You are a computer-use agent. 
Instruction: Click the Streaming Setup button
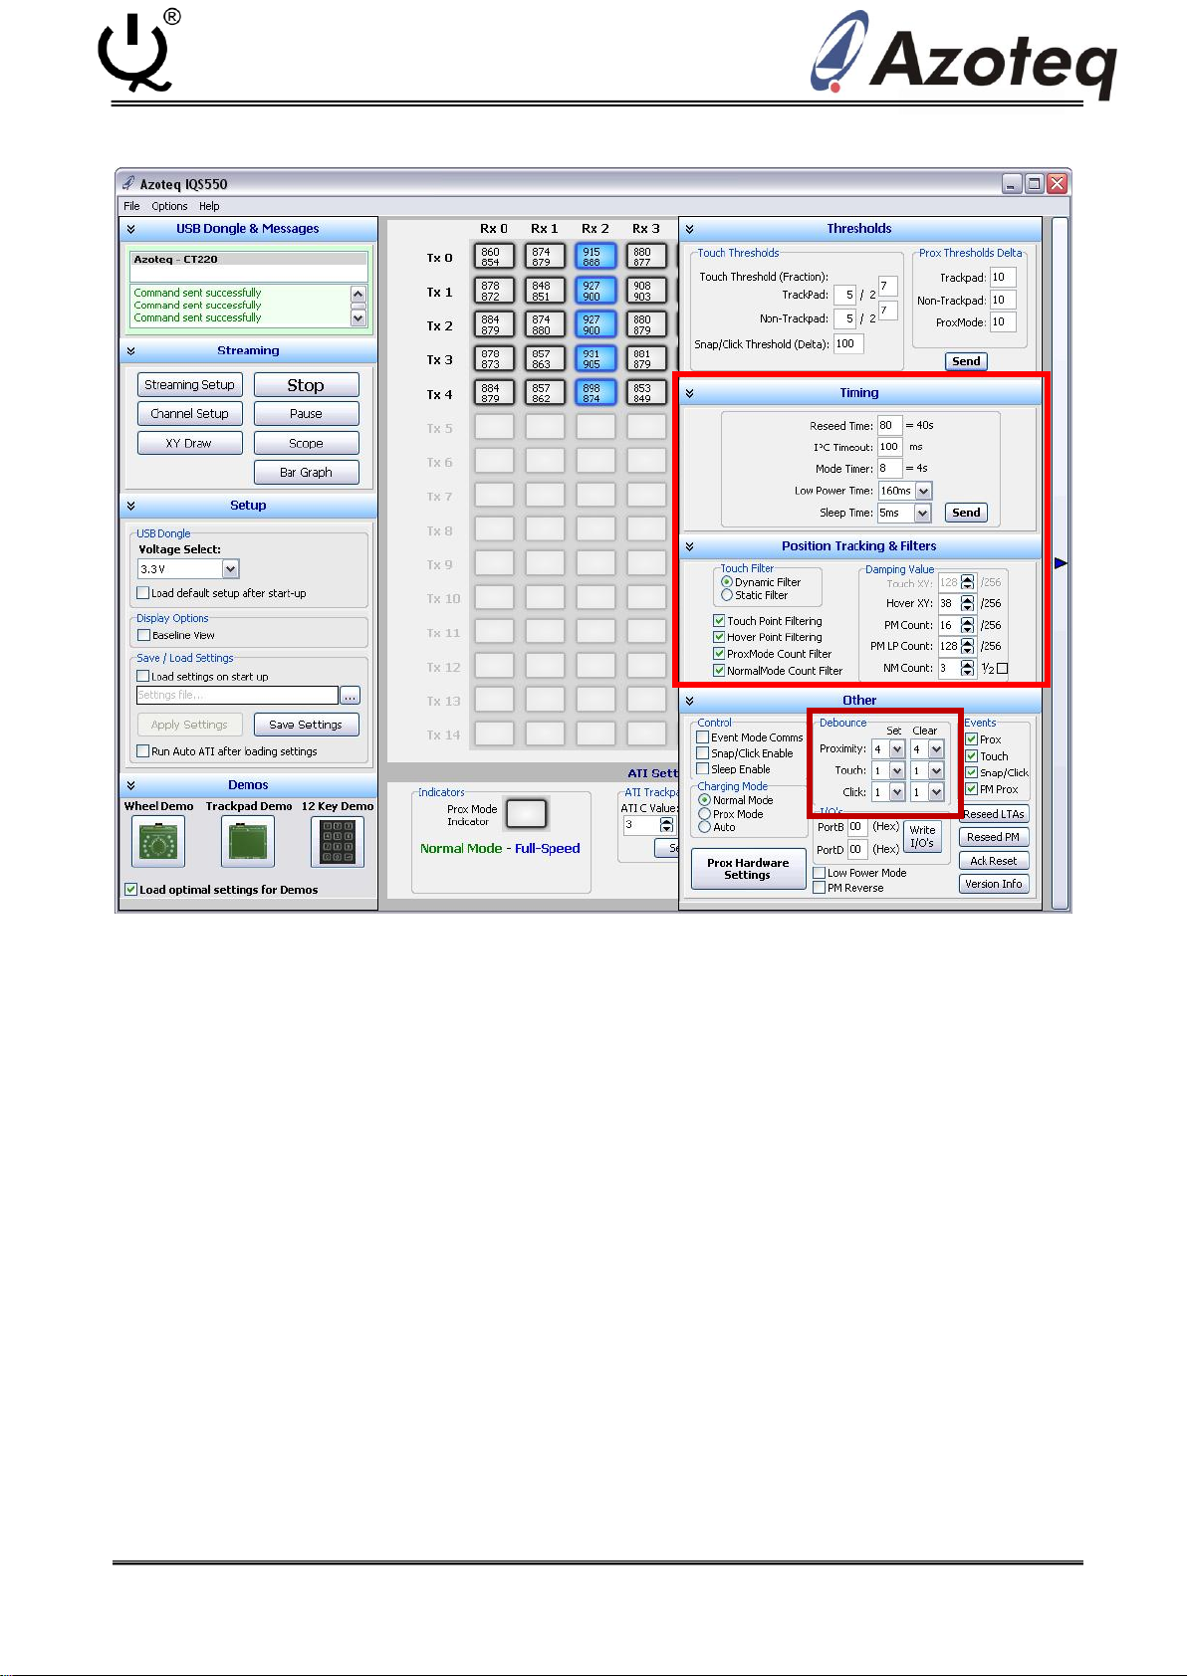189,385
